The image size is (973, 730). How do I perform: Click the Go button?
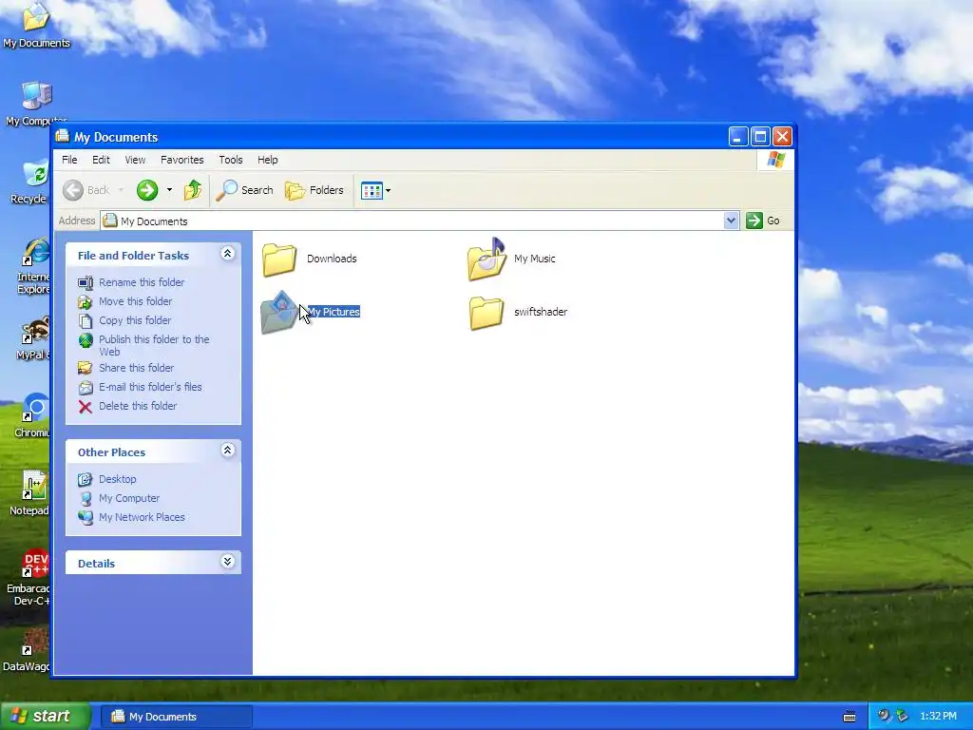coord(763,221)
